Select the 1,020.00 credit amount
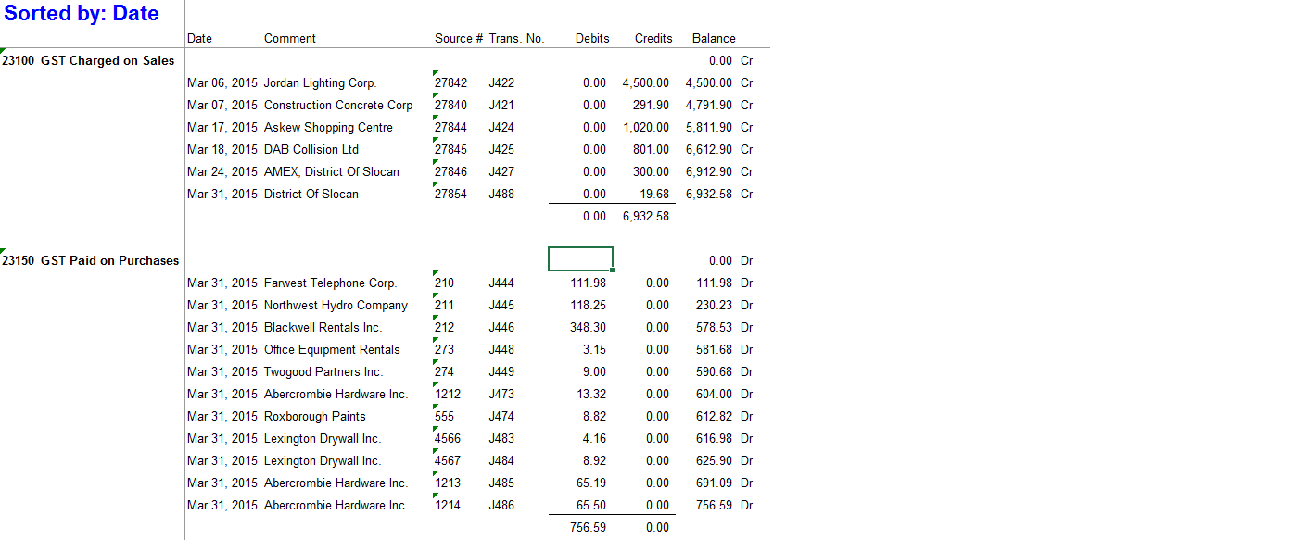 pos(646,127)
